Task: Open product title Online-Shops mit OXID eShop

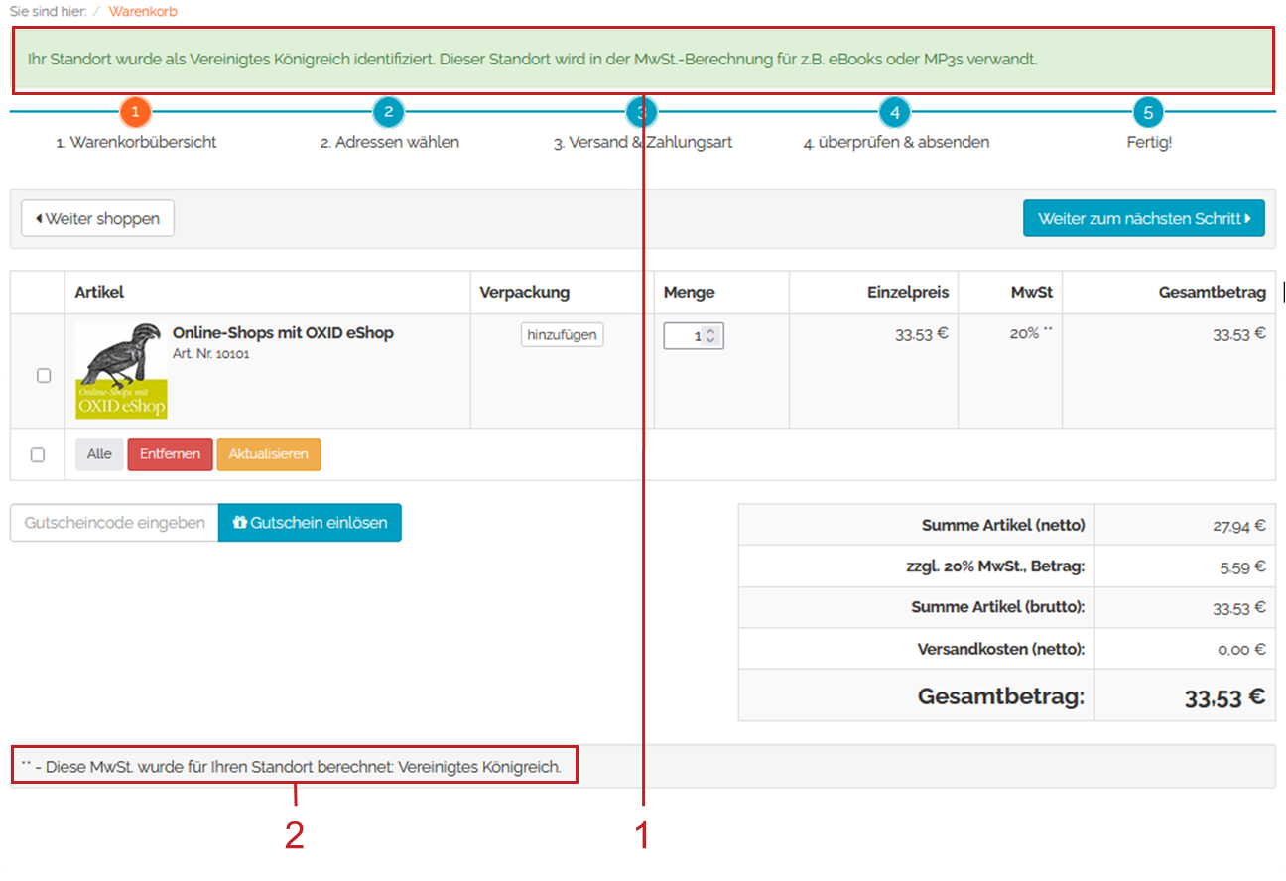Action: coord(283,333)
